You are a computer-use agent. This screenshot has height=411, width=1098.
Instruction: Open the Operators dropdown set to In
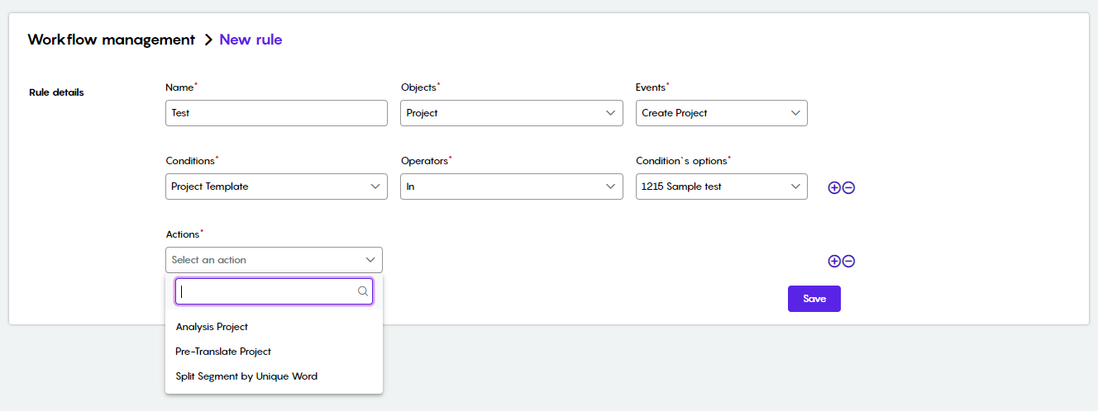[x=512, y=187]
